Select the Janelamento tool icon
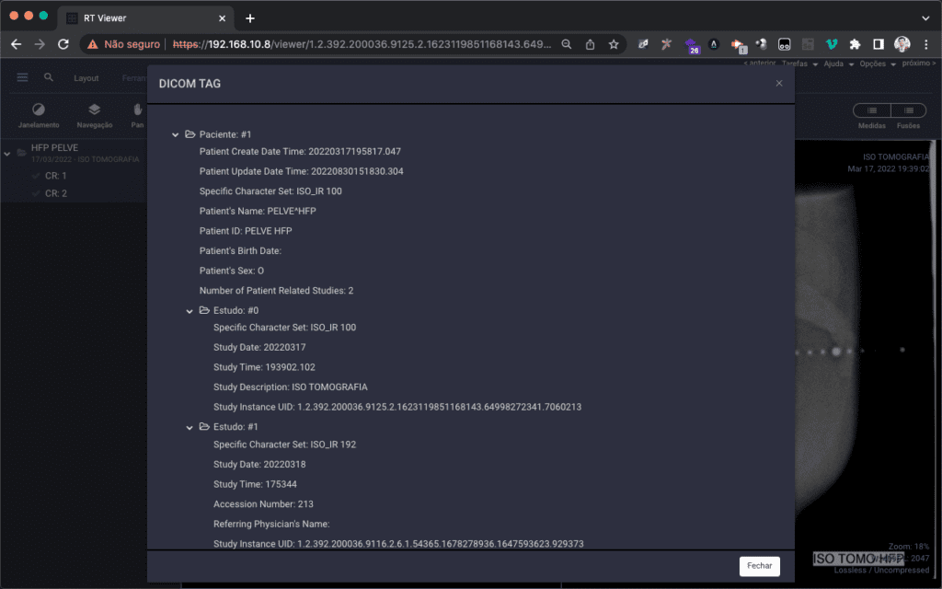 [39, 110]
